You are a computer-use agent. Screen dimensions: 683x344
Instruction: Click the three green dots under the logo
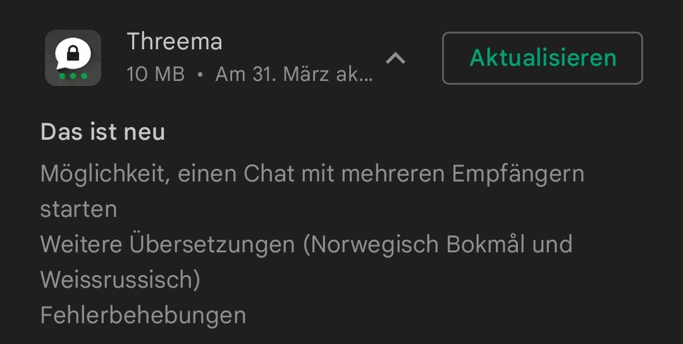pos(73,76)
